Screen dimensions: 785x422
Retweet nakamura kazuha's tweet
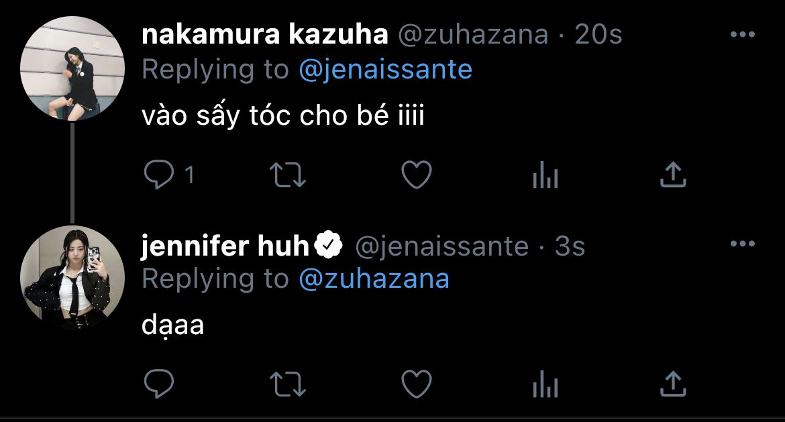click(288, 175)
